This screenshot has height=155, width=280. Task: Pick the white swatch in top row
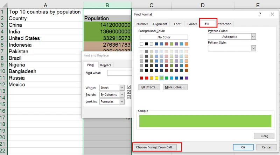tap(141, 44)
